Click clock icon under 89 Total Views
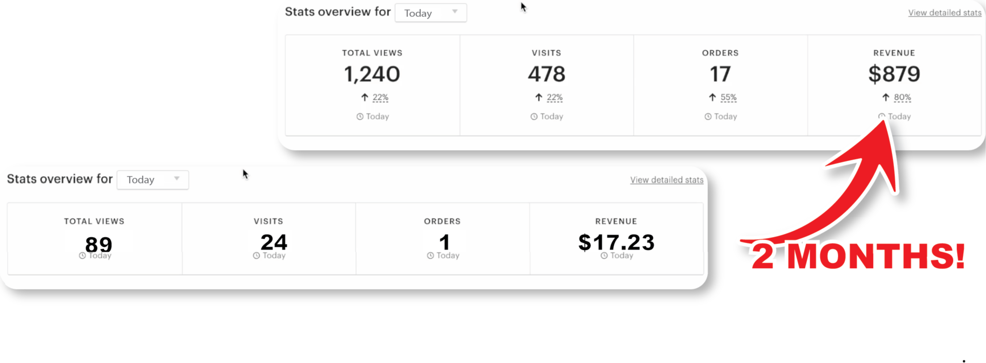 (x=83, y=256)
